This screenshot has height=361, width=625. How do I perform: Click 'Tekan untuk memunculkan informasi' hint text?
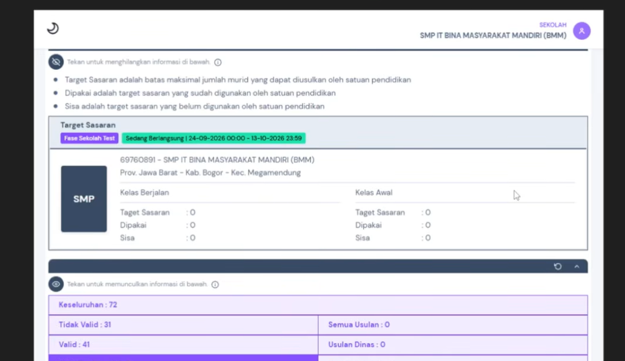(x=137, y=284)
